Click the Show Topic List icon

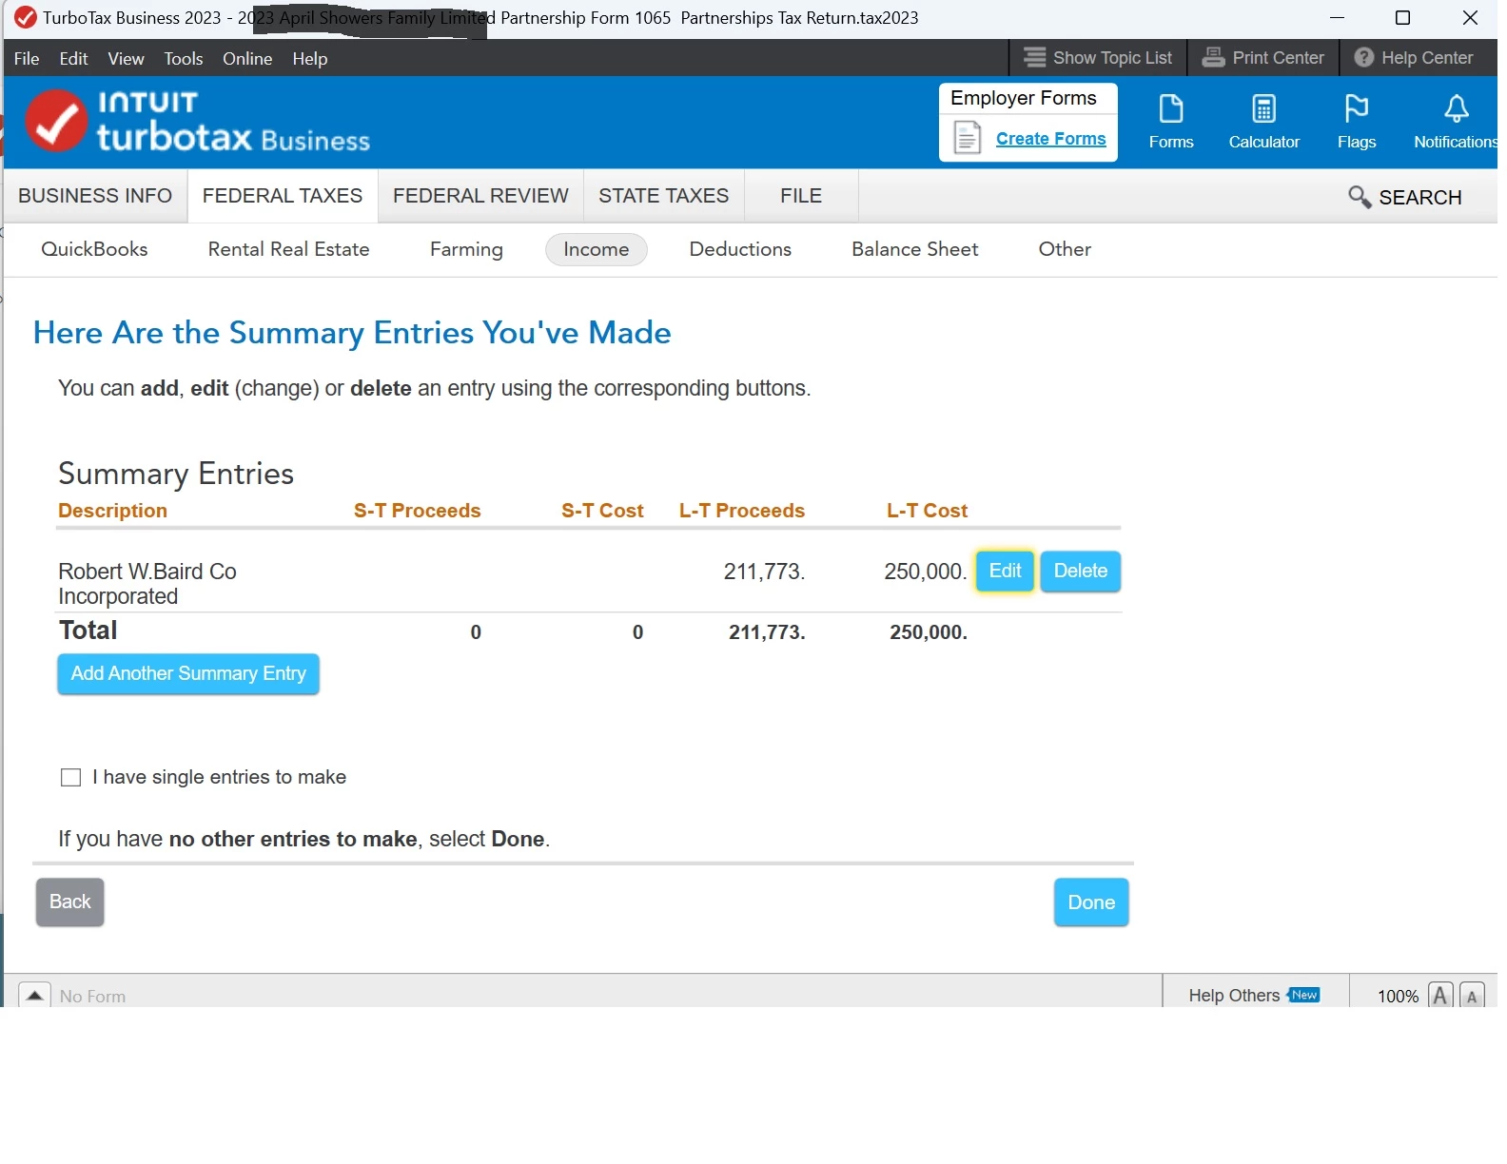1035,57
